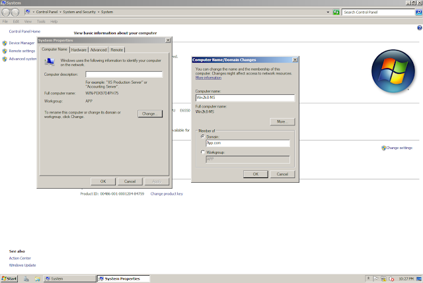
Task: Click OK in Computer Name/Domain Changes dialog
Action: point(256,174)
